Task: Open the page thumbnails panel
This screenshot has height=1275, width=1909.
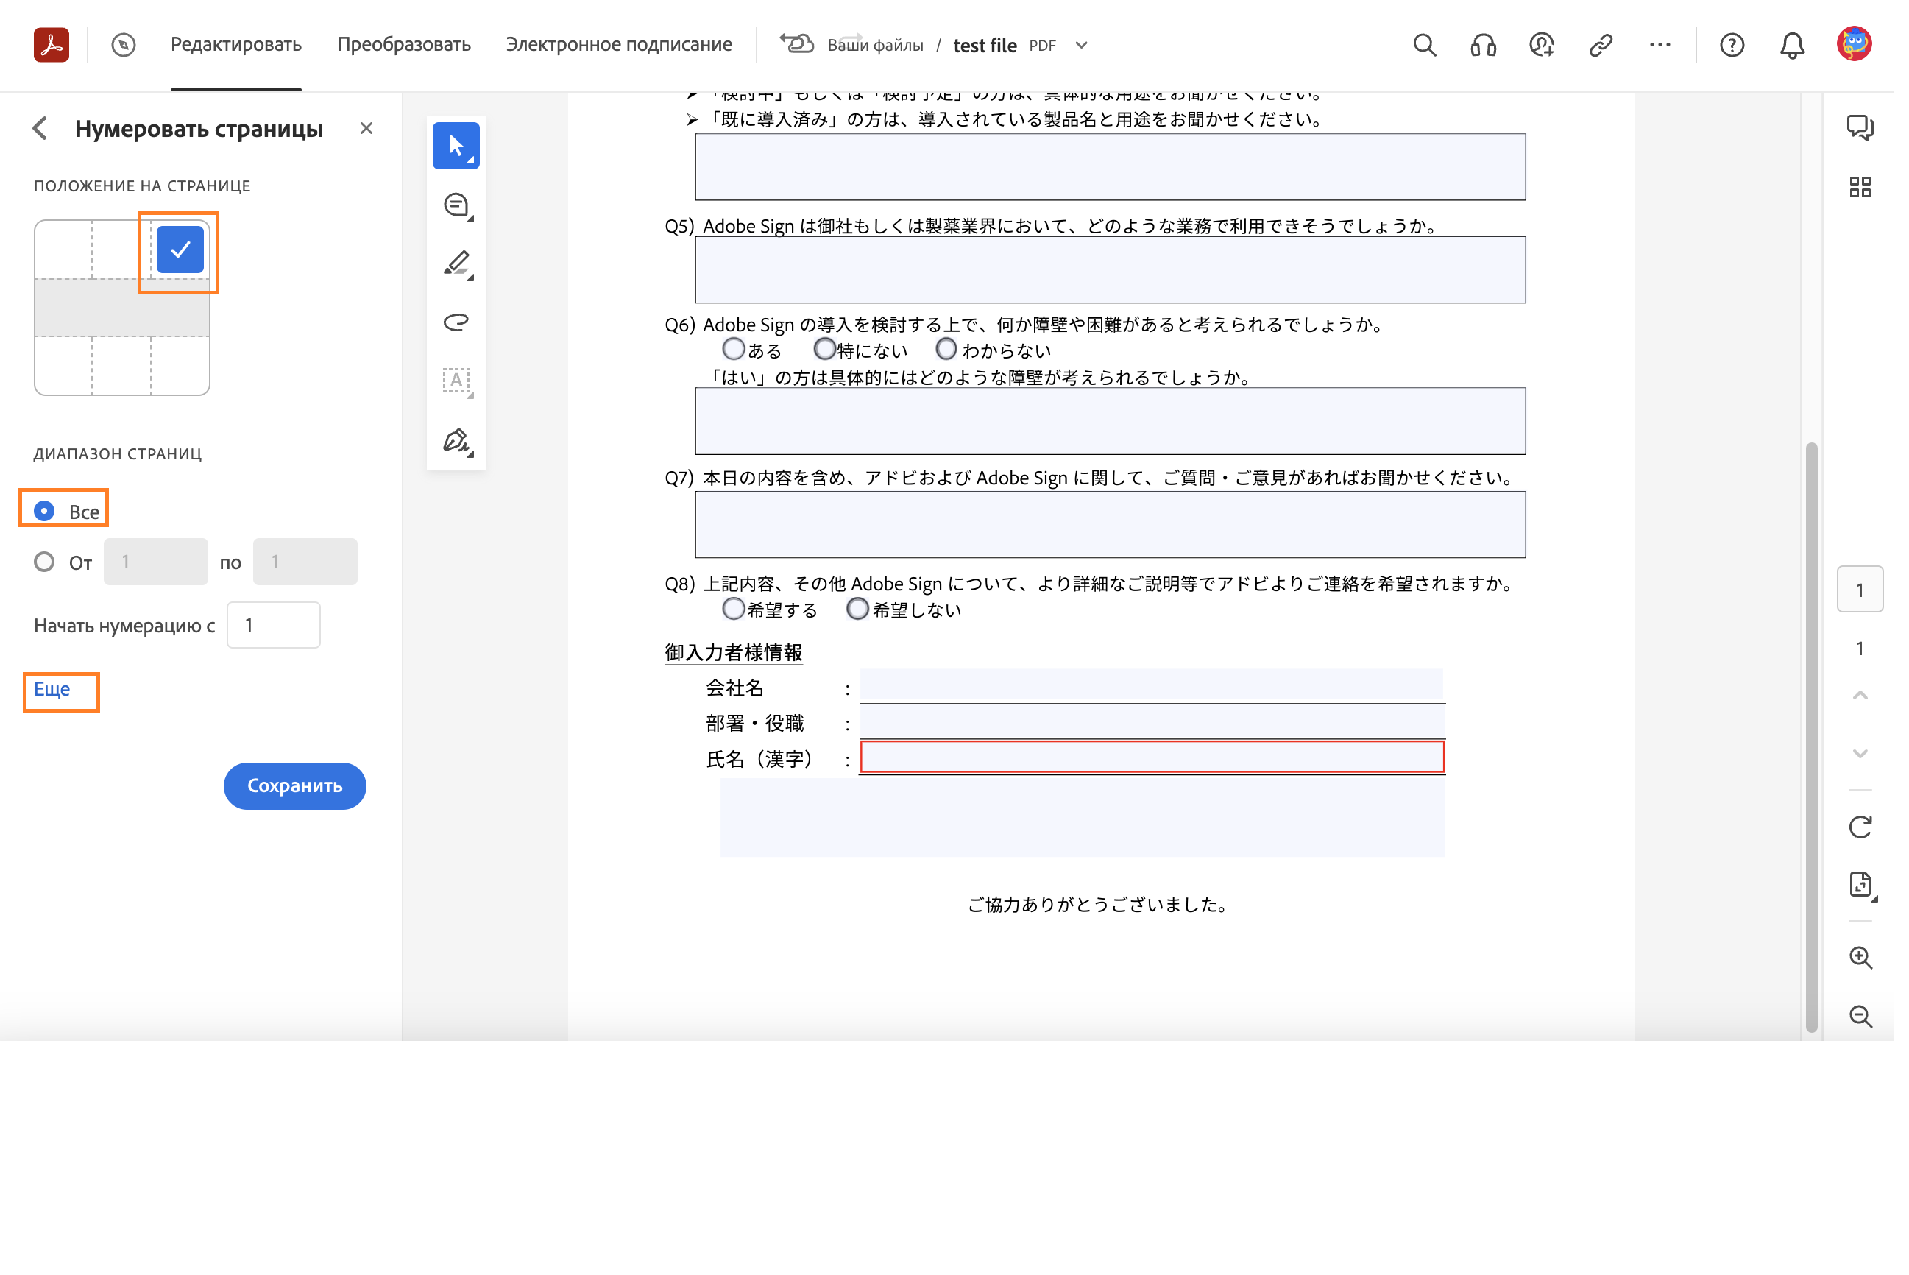Action: (1860, 186)
